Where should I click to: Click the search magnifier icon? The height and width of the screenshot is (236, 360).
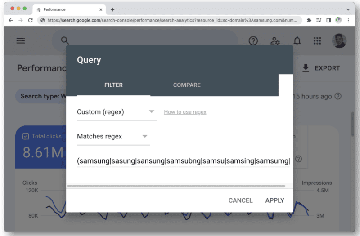pyautogui.click(x=65, y=41)
